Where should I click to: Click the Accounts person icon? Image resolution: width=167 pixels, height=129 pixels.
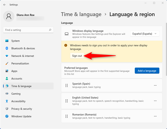(x=7, y=78)
